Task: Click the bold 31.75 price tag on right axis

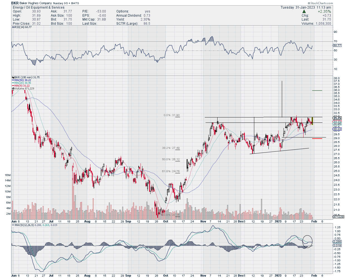Action: pos(337,118)
